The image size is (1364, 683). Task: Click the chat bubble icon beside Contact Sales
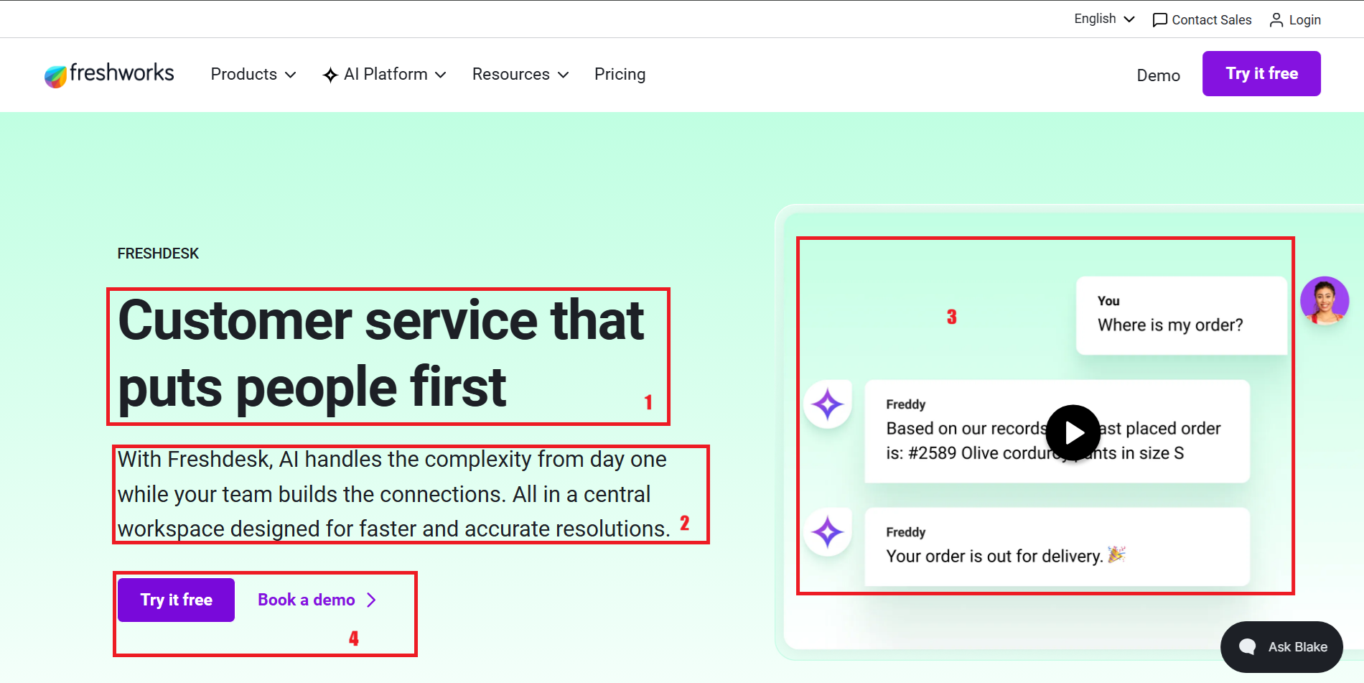1159,20
